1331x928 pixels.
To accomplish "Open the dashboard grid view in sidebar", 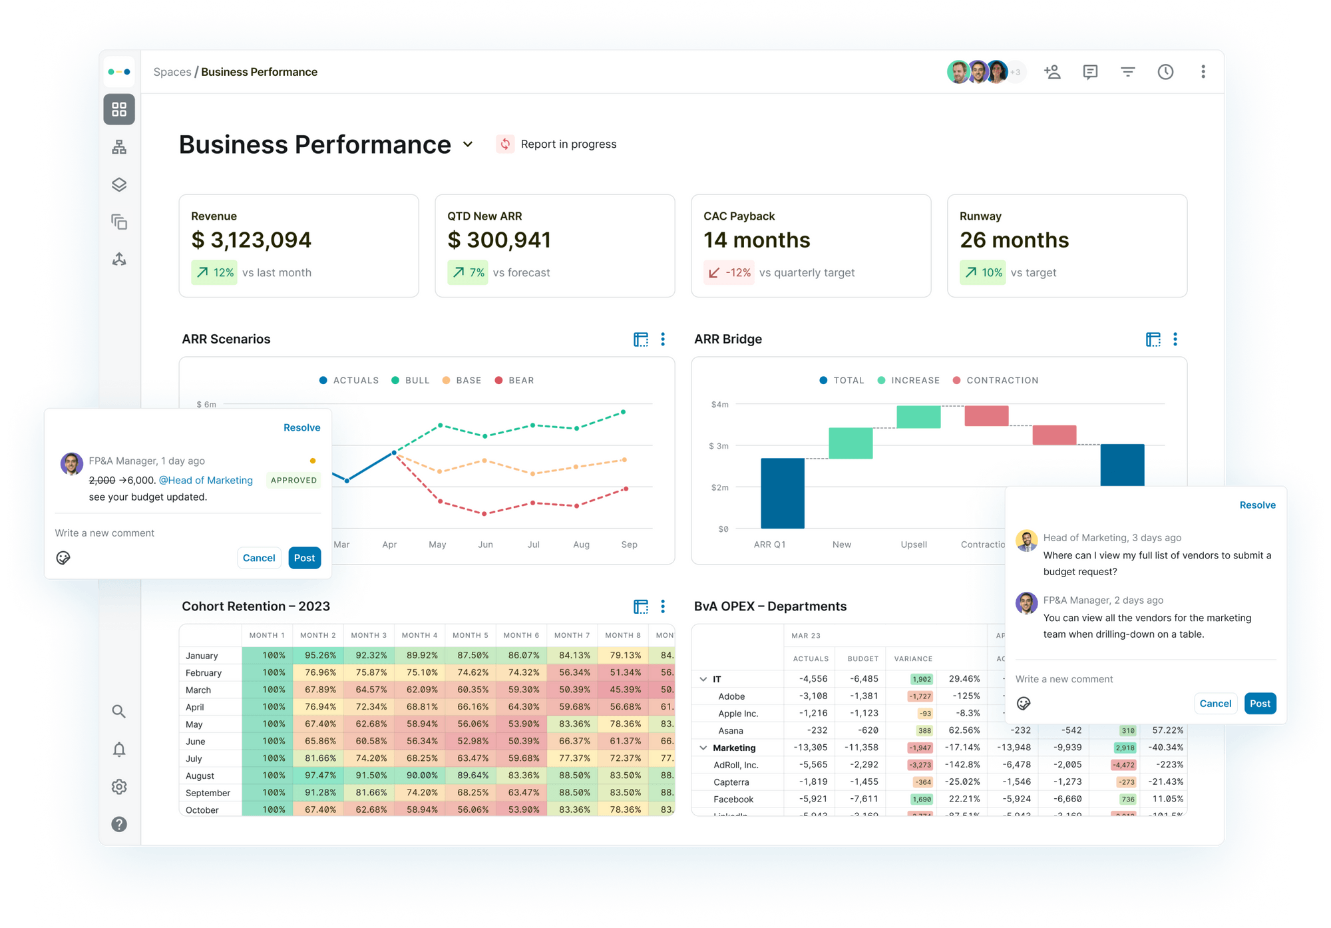I will (x=119, y=109).
